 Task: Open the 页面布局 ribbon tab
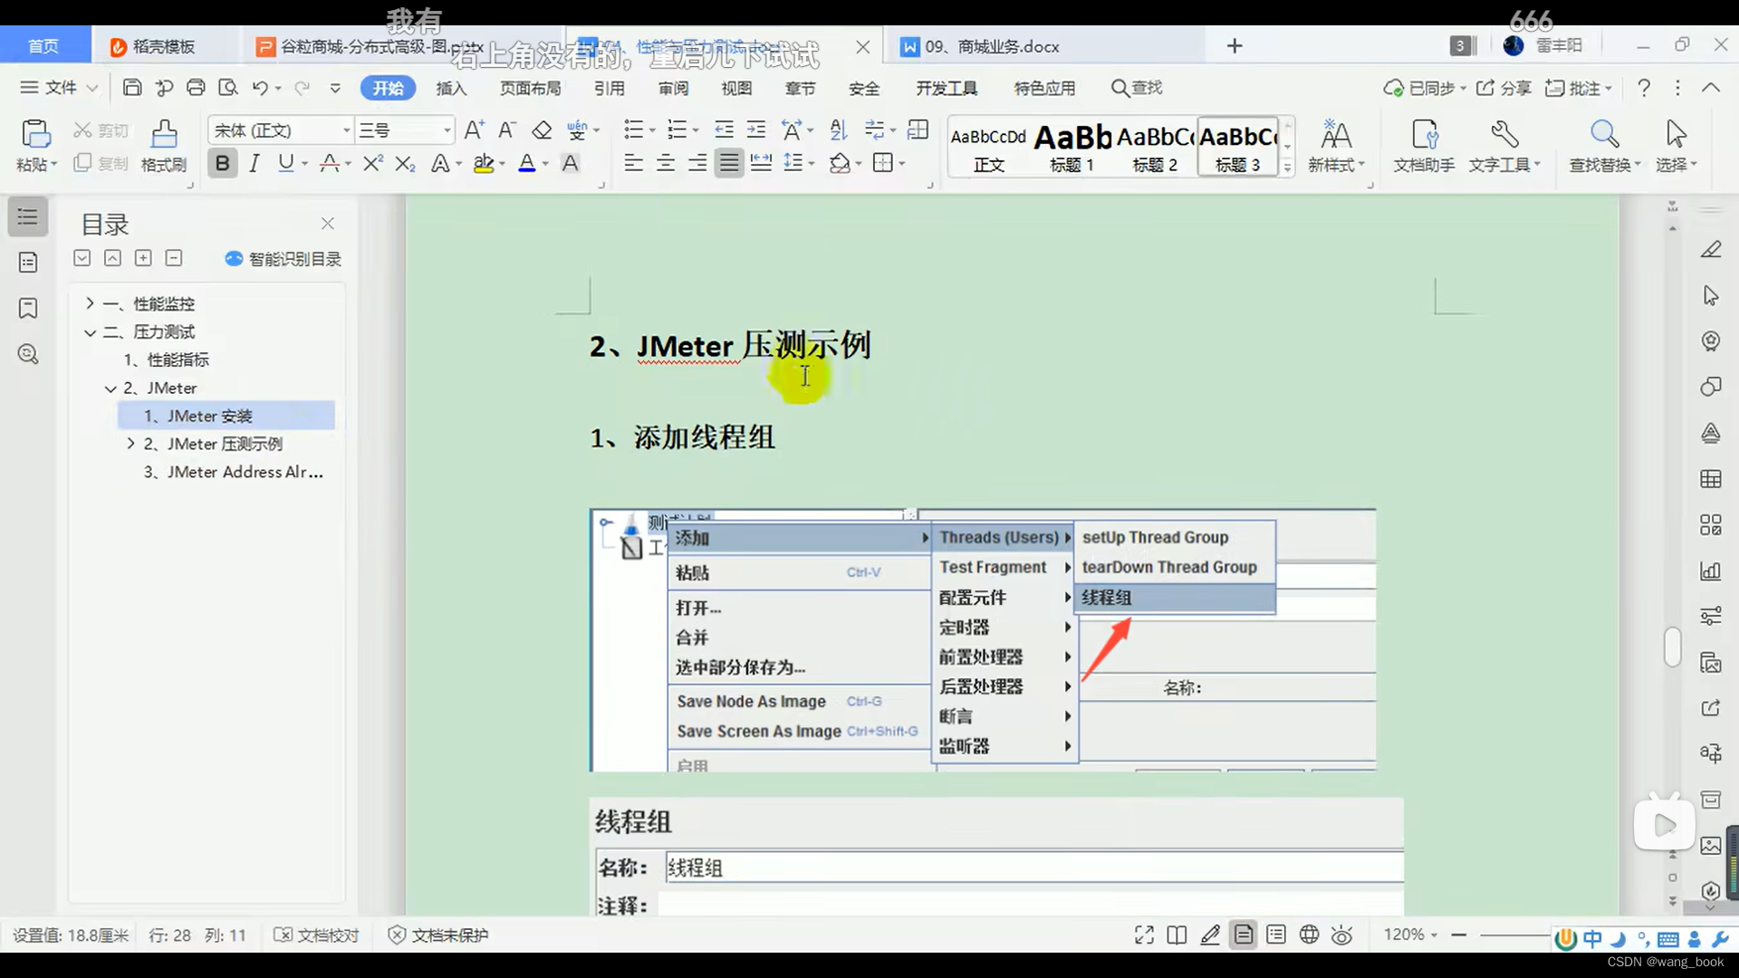531,88
